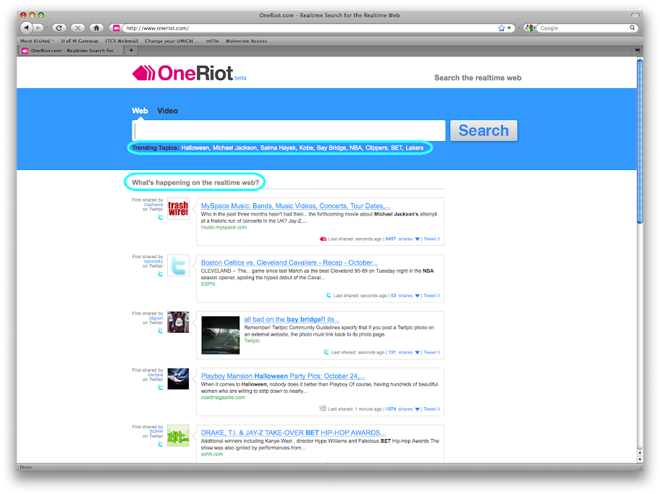Click the vertical scrollbar thumb
The height and width of the screenshot is (494, 660).
(640, 141)
